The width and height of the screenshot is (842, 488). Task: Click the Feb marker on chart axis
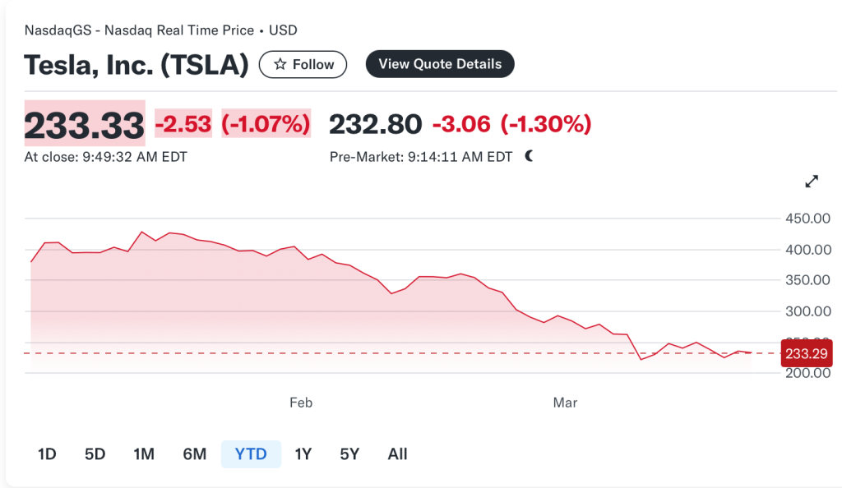[301, 403]
